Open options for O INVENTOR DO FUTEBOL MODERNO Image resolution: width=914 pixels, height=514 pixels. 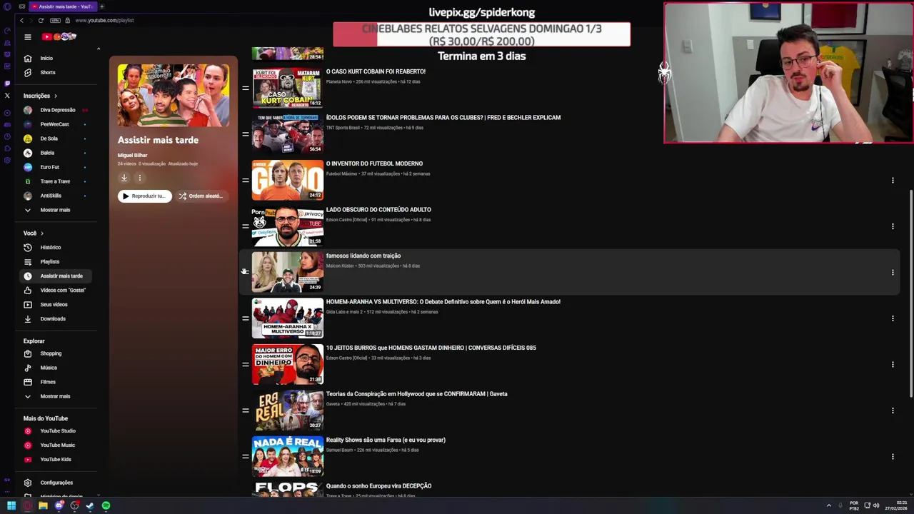click(x=893, y=181)
